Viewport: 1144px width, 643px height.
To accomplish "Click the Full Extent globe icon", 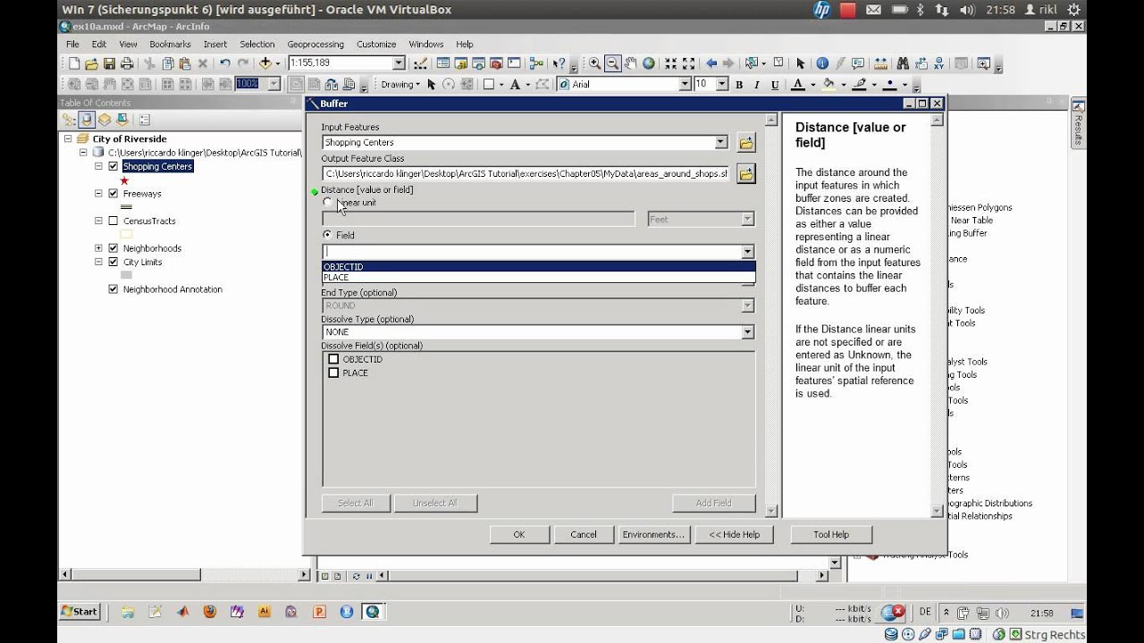I will 648,63.
